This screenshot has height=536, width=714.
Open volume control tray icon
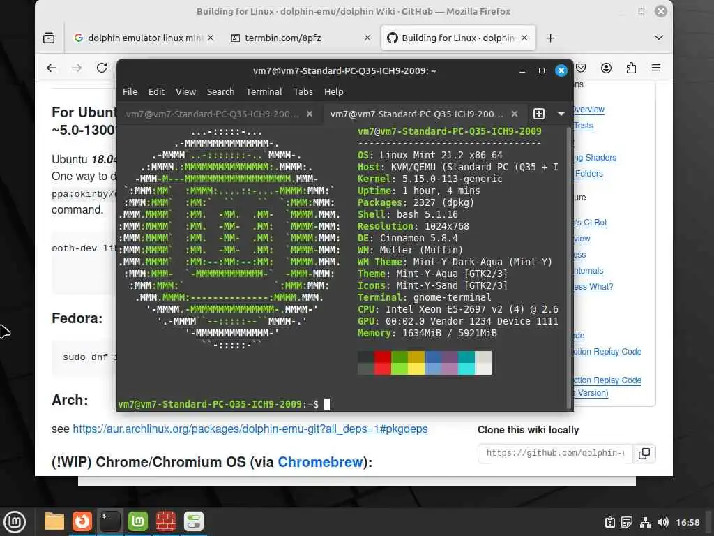coord(663,522)
